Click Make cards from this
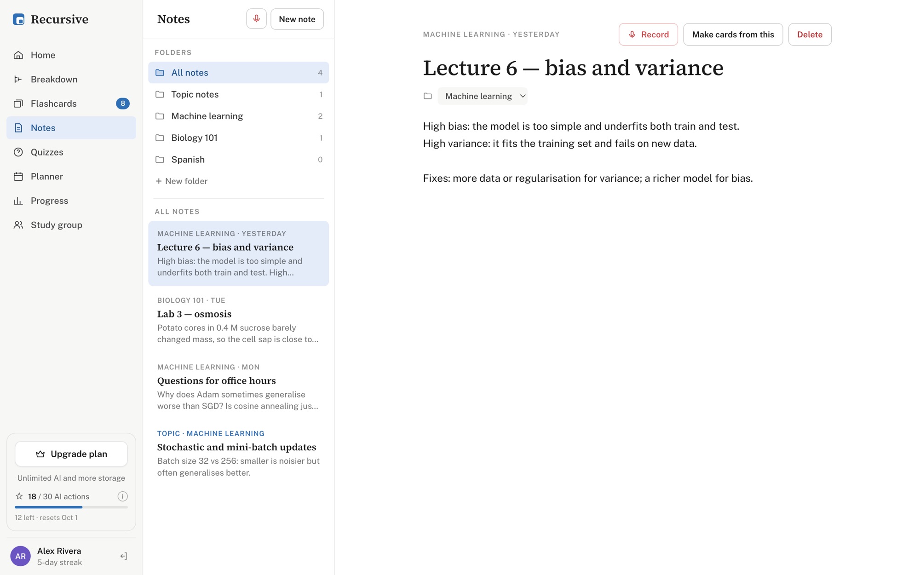Screen dimensions: 920x575 (733, 34)
